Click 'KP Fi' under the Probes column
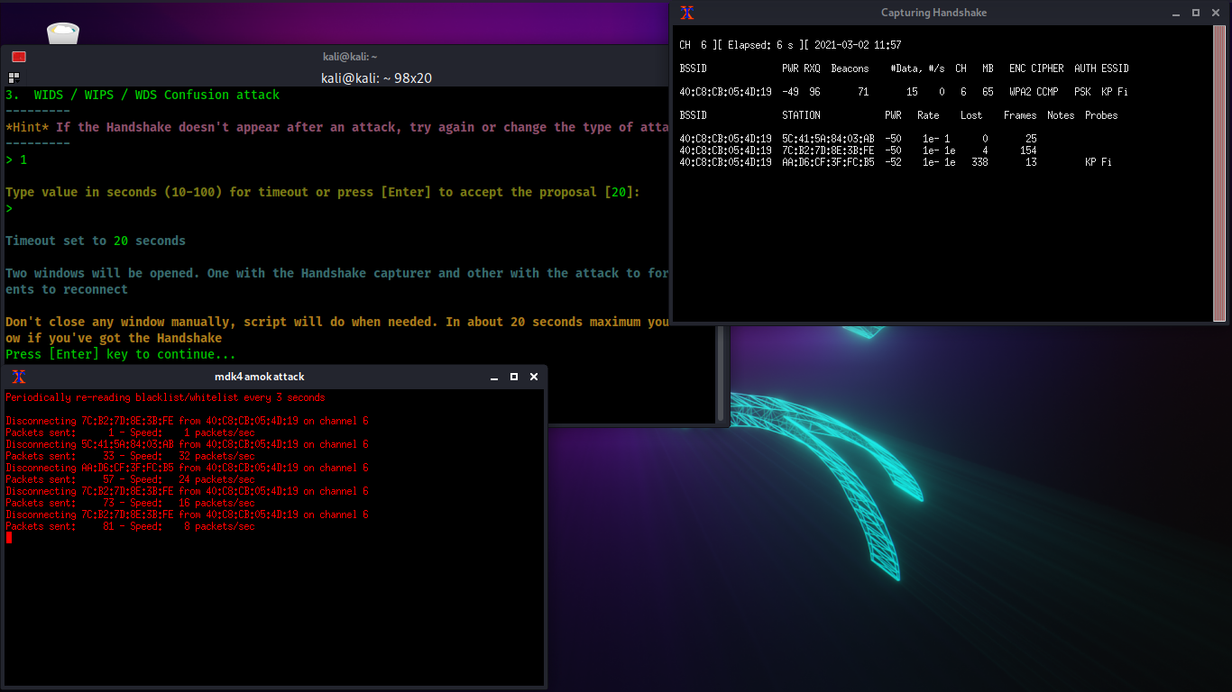Screen dimensions: 1232x692 (x=1099, y=162)
